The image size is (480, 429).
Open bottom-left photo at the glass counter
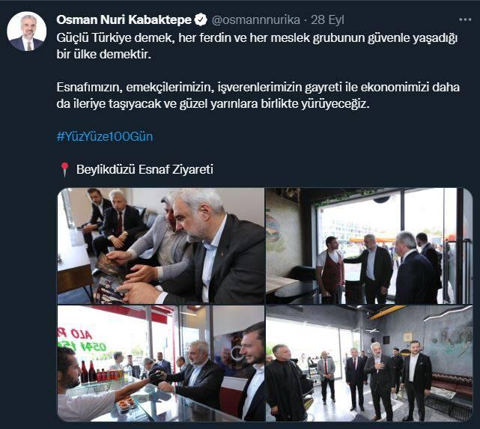(x=161, y=363)
